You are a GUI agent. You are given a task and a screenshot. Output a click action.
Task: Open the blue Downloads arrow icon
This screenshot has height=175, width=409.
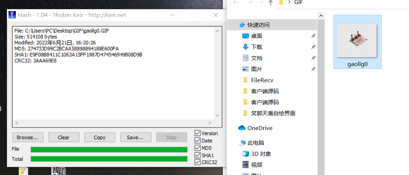pos(246,47)
